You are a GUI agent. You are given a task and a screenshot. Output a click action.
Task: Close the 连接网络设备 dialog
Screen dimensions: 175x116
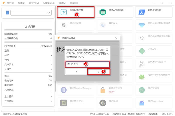(x=115, y=38)
